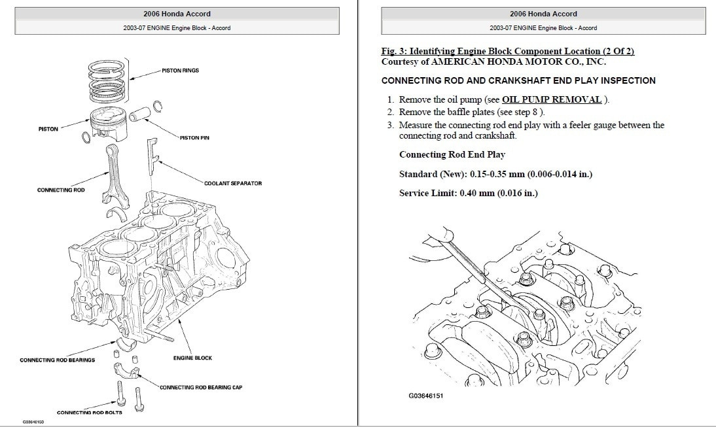Image resolution: width=716 pixels, height=427 pixels.
Task: Click the figure code G03646151
Action: coord(425,396)
